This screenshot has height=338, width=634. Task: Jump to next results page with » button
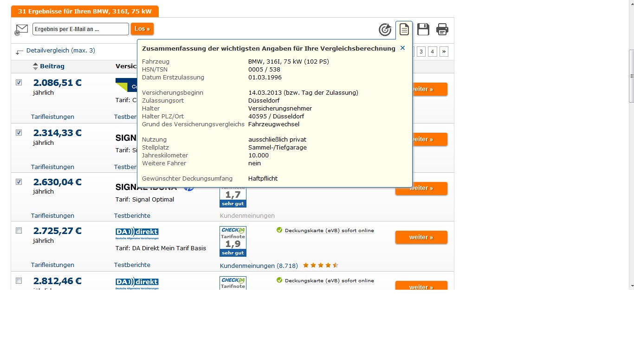tap(444, 52)
